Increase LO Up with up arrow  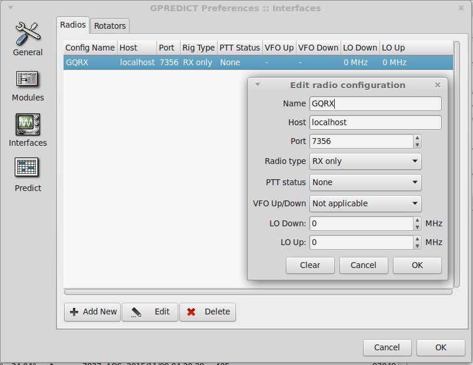pos(417,239)
